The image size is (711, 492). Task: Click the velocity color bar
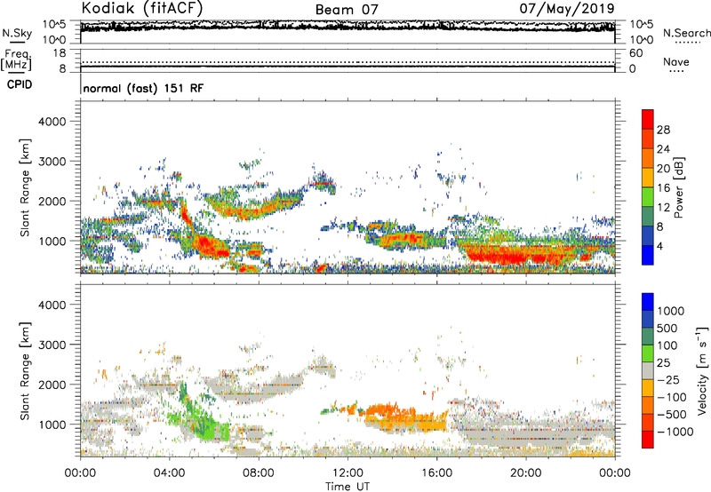[648, 370]
